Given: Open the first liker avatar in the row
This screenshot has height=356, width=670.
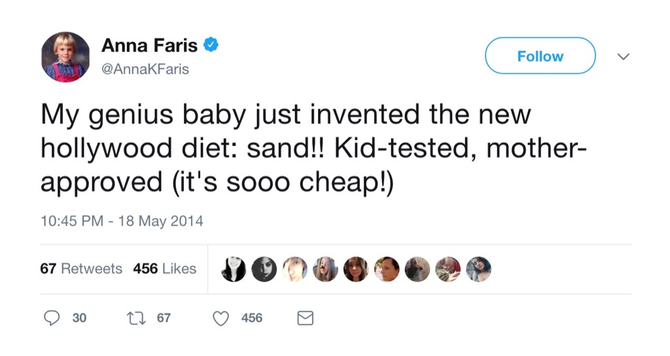Looking at the screenshot, I should click(x=234, y=269).
